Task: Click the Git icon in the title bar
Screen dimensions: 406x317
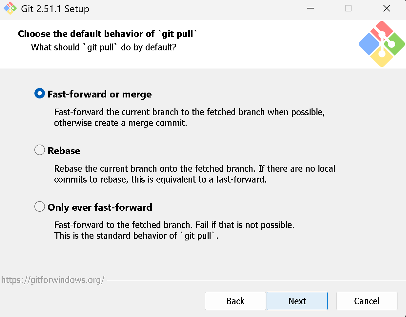Action: (x=10, y=9)
